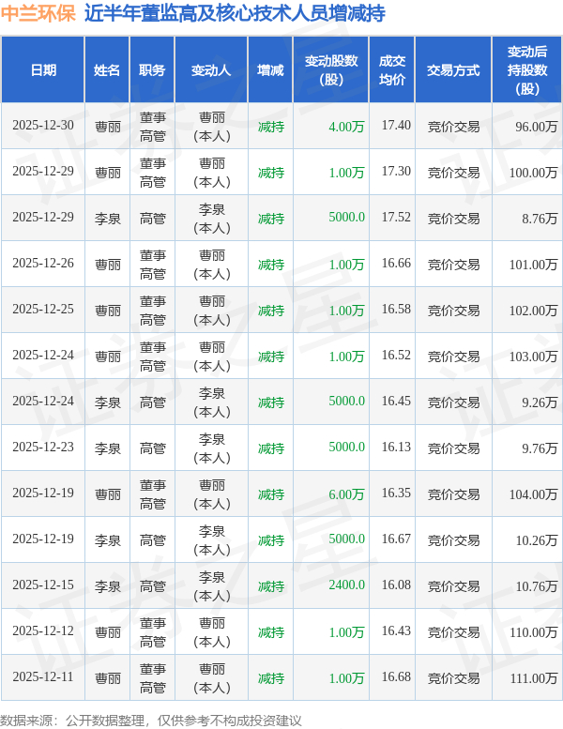Click the 成交均价 column header
Image resolution: width=563 pixels, height=729 pixels.
click(x=392, y=69)
